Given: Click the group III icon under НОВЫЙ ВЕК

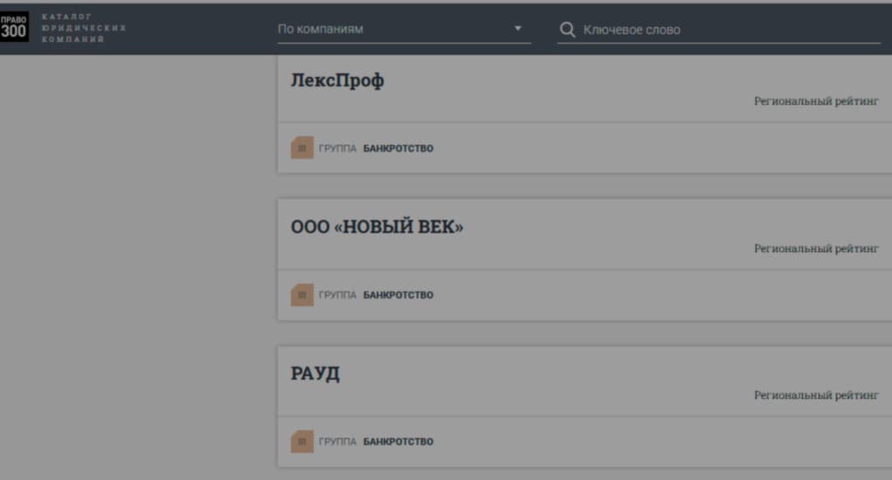Looking at the screenshot, I should pos(301,295).
